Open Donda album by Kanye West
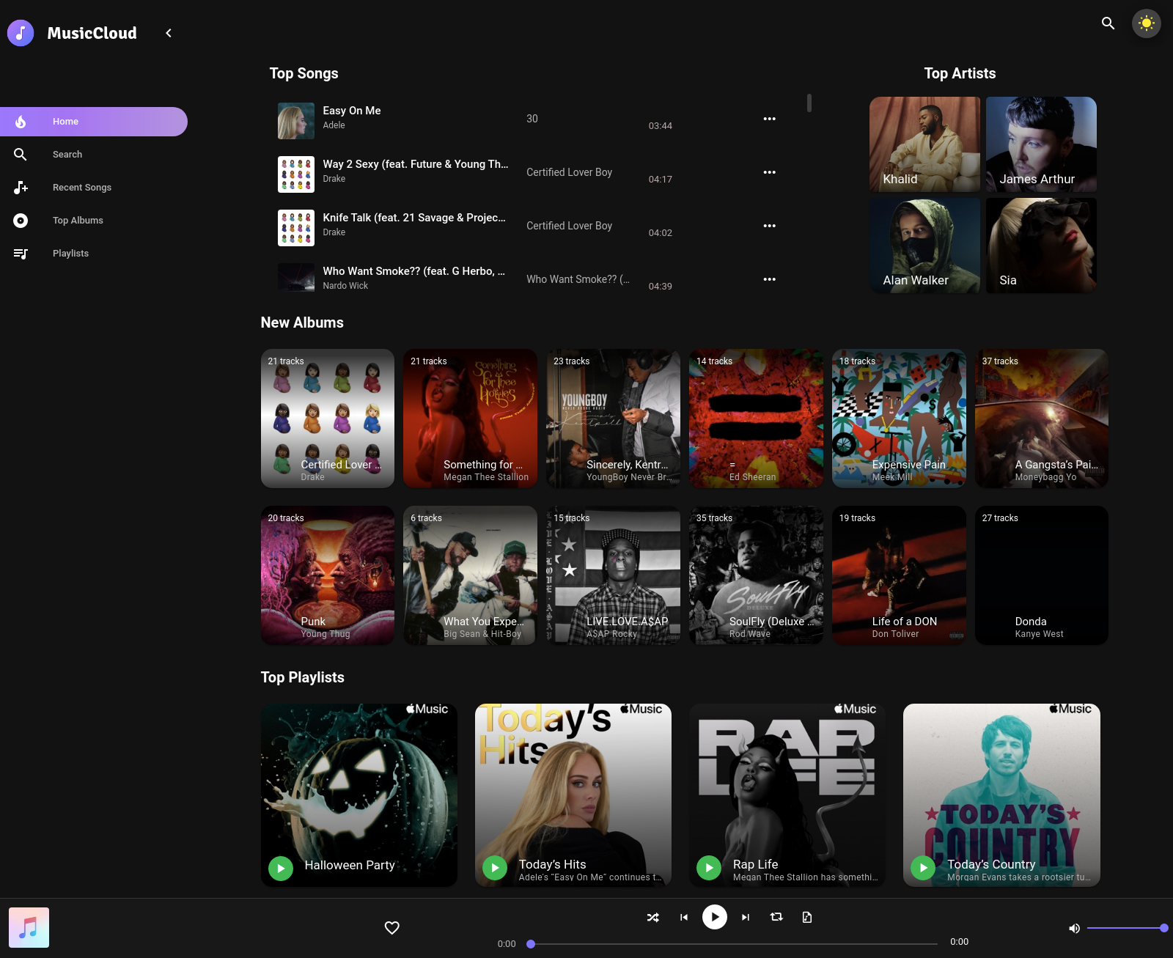 click(1042, 575)
